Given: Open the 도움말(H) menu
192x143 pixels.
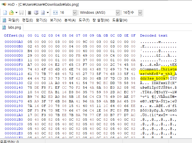Looking at the screenshot, I should pos(120,20).
